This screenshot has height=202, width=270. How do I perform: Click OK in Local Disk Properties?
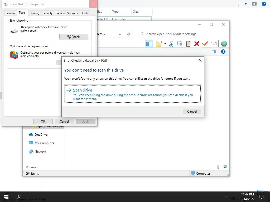(43, 122)
